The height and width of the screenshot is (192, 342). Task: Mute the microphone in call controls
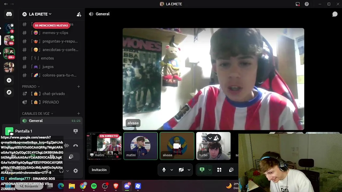164,170
